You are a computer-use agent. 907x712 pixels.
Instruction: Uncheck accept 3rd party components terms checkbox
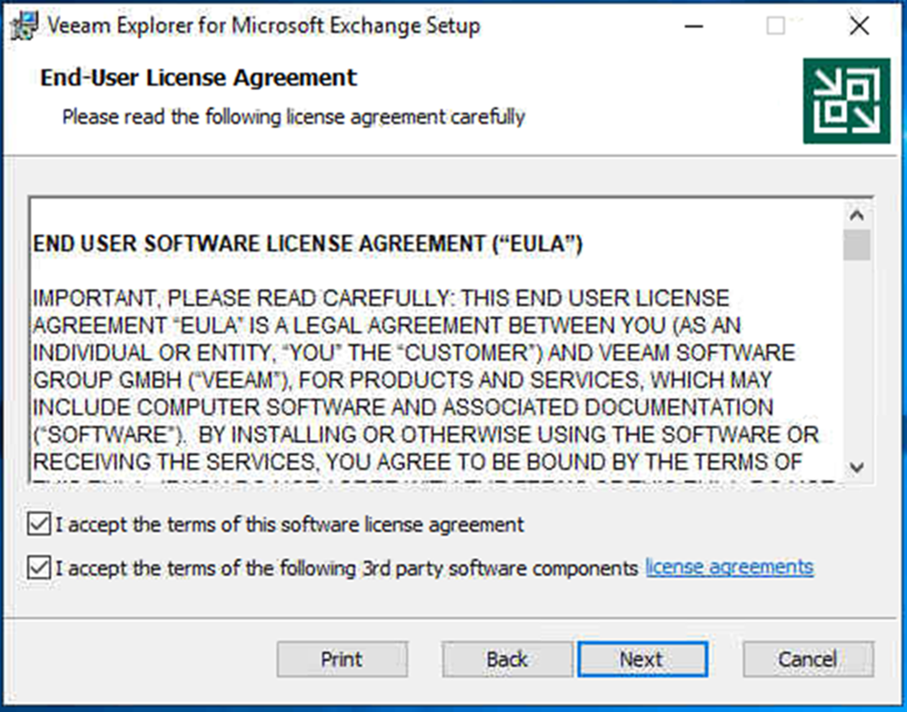point(39,568)
